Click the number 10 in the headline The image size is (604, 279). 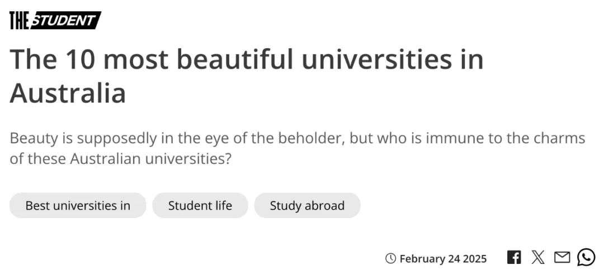(81, 60)
